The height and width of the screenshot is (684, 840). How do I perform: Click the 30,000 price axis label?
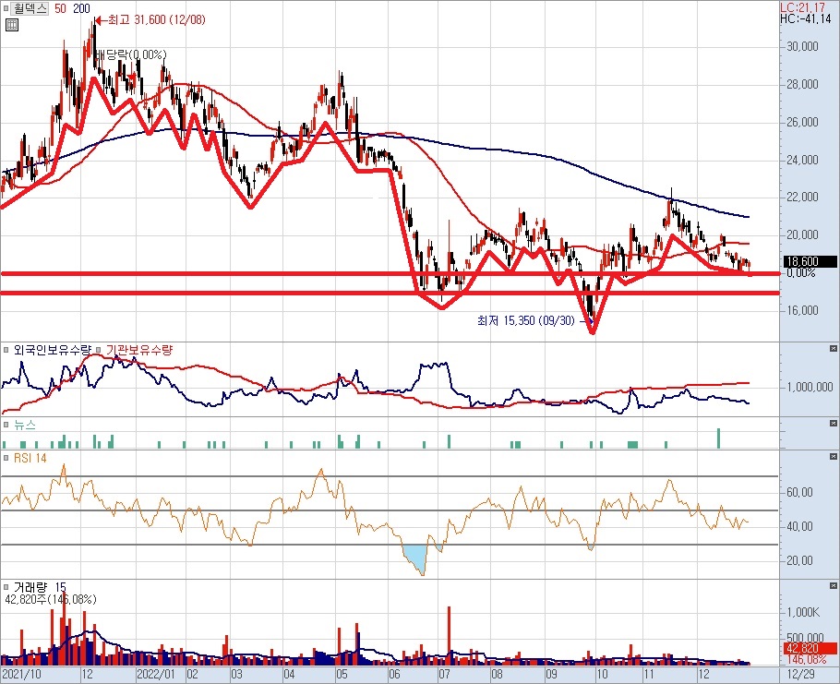point(802,46)
